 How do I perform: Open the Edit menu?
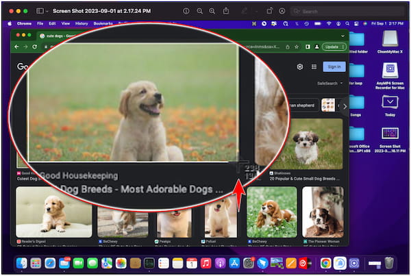(x=52, y=23)
